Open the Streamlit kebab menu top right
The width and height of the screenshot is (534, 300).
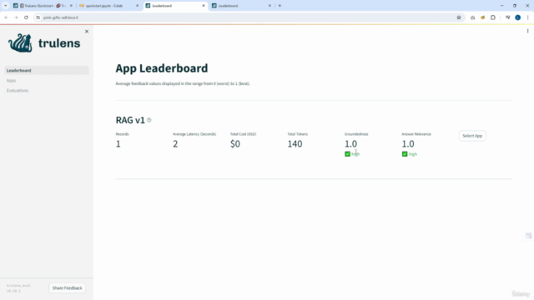click(x=527, y=31)
